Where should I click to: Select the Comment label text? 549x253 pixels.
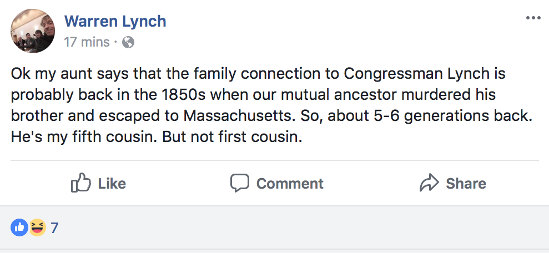290,184
